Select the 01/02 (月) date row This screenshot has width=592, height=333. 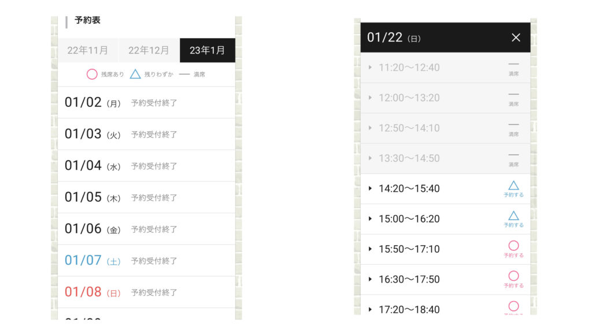click(x=146, y=103)
